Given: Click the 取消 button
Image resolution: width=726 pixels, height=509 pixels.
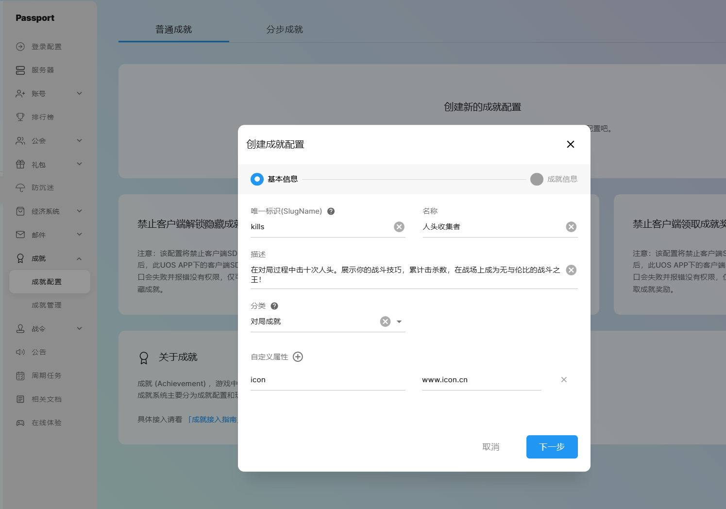Looking at the screenshot, I should click(x=490, y=447).
